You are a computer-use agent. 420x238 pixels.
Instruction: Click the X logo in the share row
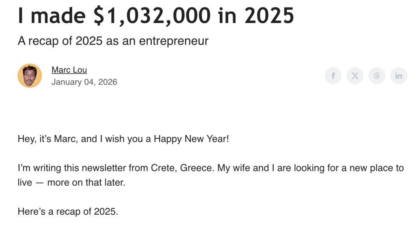point(355,76)
